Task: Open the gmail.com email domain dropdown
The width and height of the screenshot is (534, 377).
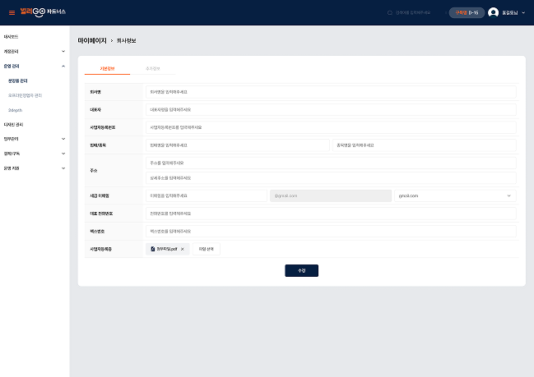Action: click(x=455, y=195)
